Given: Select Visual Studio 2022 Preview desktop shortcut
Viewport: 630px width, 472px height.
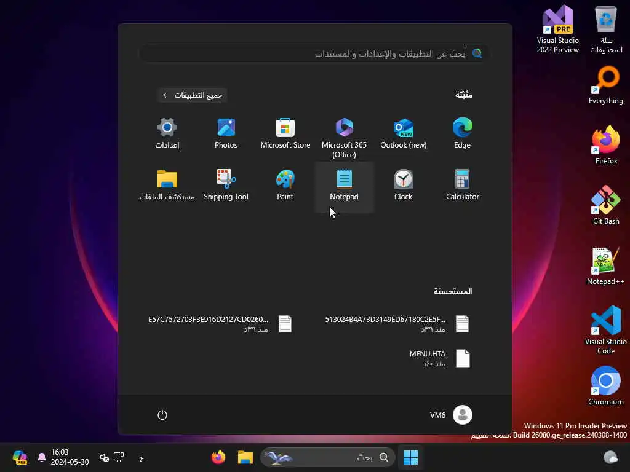Looking at the screenshot, I should (x=557, y=29).
